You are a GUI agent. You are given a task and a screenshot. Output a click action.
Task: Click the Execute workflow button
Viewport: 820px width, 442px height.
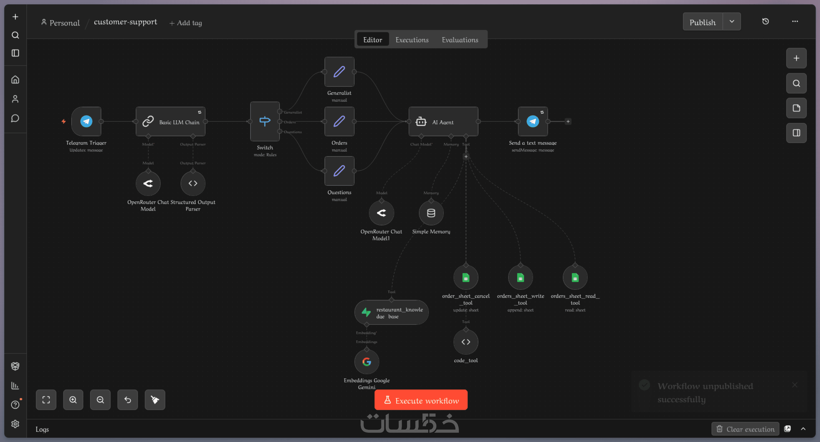pyautogui.click(x=421, y=400)
